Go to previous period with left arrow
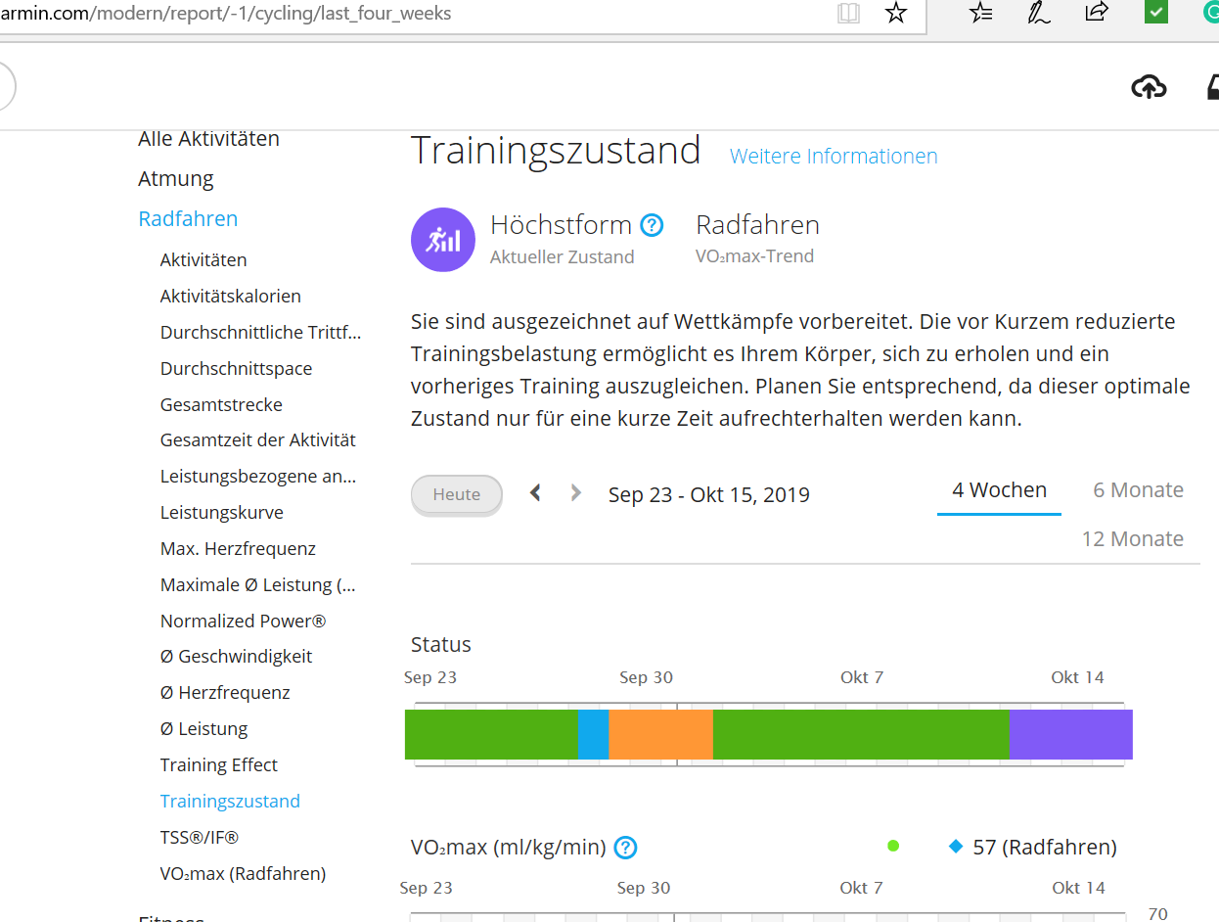 click(535, 492)
